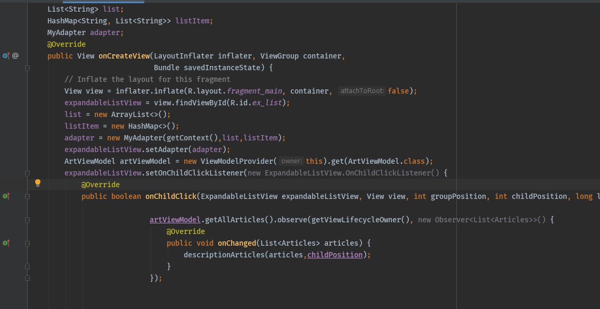
Task: Click the 'Inflate the layout for this fragment' comment
Action: [147, 80]
